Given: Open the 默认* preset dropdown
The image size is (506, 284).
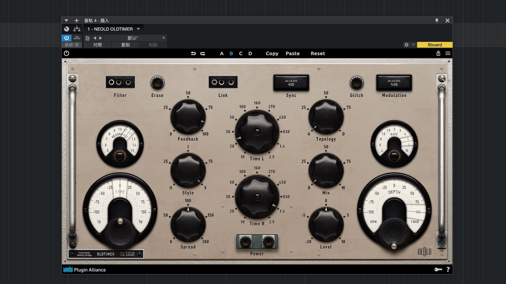Looking at the screenshot, I should (135, 38).
